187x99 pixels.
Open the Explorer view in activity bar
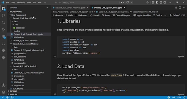[x=4, y=9]
